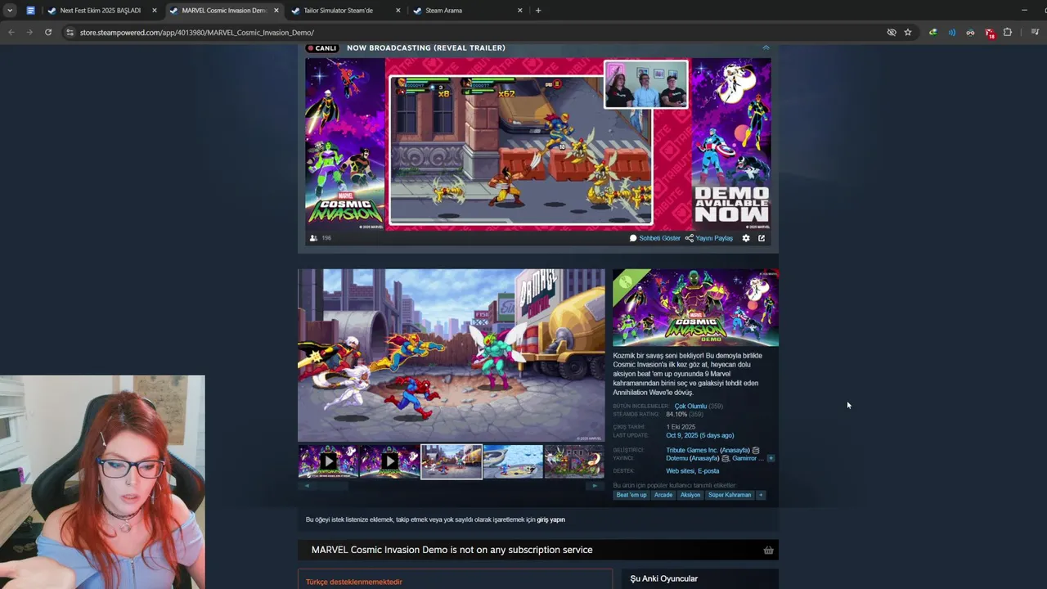The image size is (1047, 589).
Task: Click the live broadcast video player
Action: tap(538, 144)
